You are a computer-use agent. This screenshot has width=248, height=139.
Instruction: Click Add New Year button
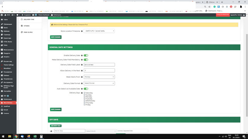tap(56, 126)
